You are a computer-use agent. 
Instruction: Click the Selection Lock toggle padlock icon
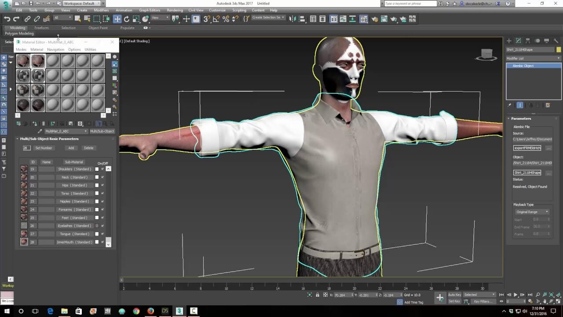(x=318, y=295)
